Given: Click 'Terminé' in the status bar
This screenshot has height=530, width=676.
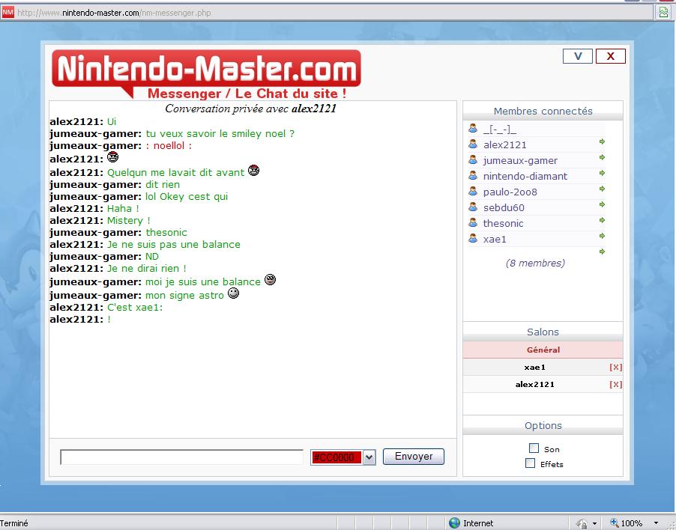Looking at the screenshot, I should 14,523.
